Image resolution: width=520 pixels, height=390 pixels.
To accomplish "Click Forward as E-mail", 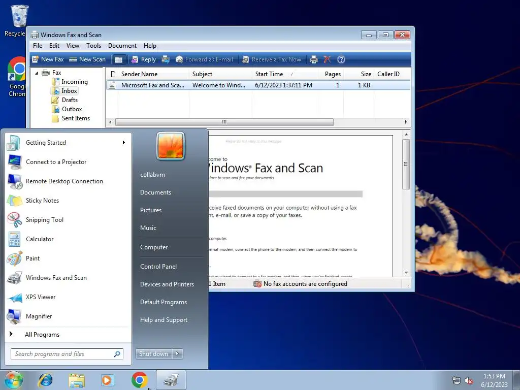I will tap(204, 59).
